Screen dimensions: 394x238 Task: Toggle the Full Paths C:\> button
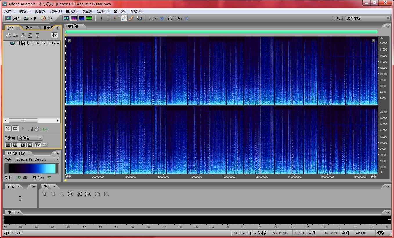point(45,145)
